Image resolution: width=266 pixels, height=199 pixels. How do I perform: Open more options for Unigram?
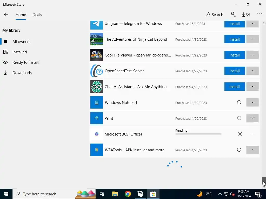coord(252,24)
